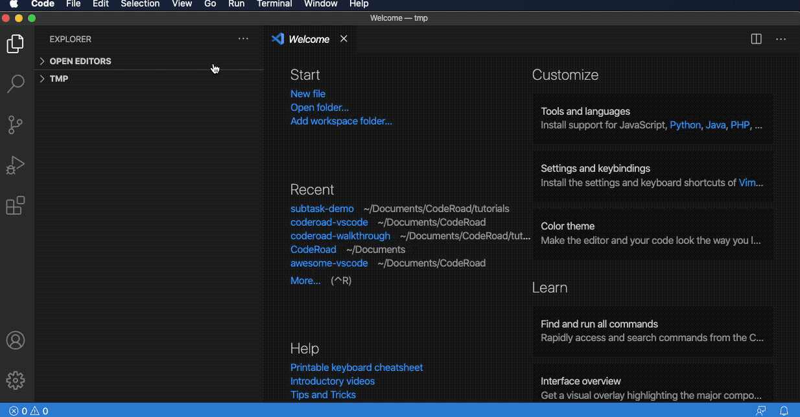Open the Manage gear icon
The height and width of the screenshot is (417, 800).
coord(16,380)
